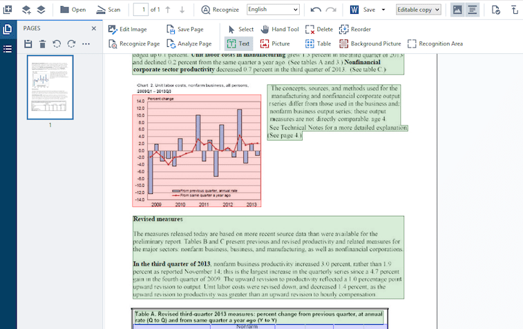
Task: Start scanning with the Scan button
Action: click(x=108, y=10)
